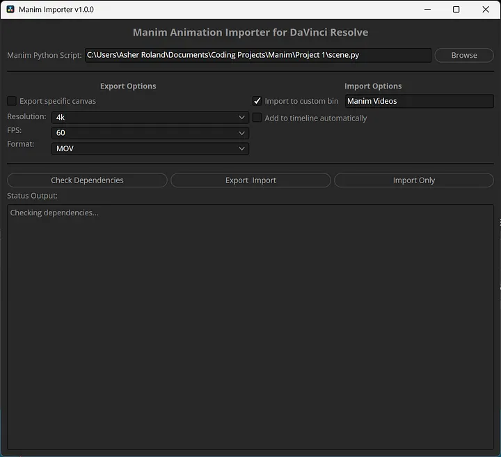Click the Browse button
The width and height of the screenshot is (501, 457).
coord(464,55)
